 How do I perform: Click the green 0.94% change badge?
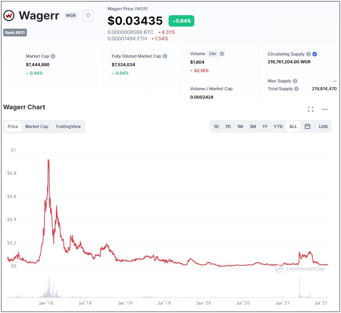[181, 21]
